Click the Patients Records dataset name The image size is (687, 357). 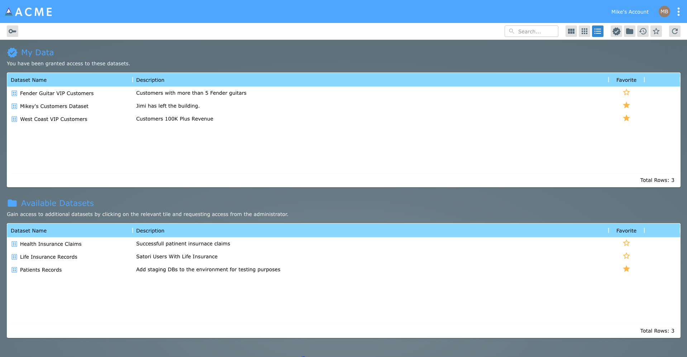41,270
